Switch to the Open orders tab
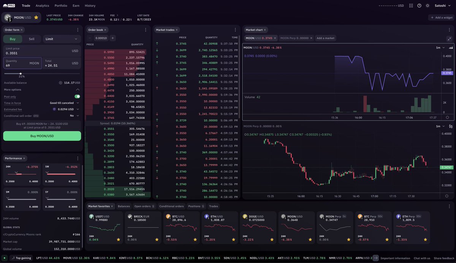The height and width of the screenshot is (263, 456). pos(144,206)
